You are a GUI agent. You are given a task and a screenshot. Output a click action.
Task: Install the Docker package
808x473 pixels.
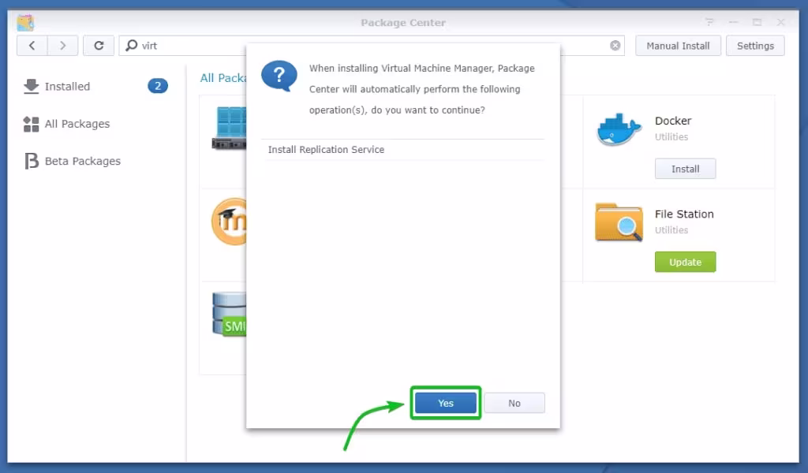point(686,169)
